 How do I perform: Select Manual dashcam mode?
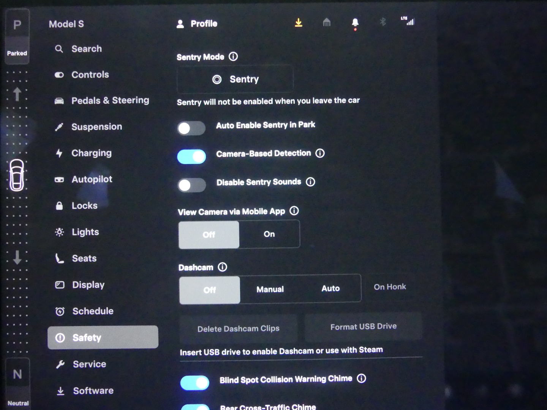(270, 289)
